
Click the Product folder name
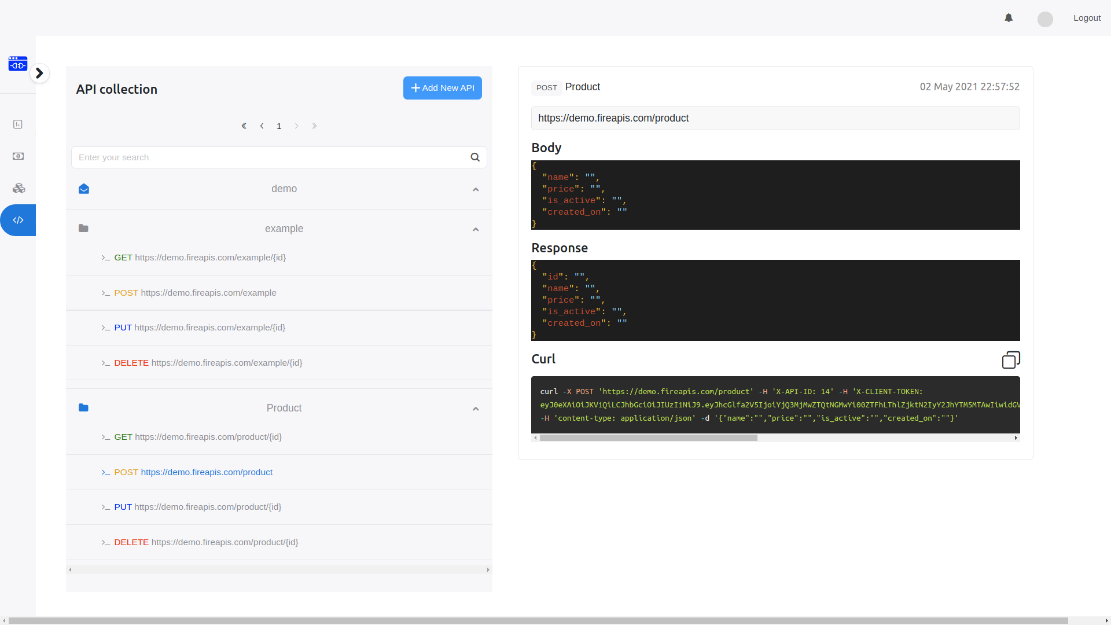[284, 408]
